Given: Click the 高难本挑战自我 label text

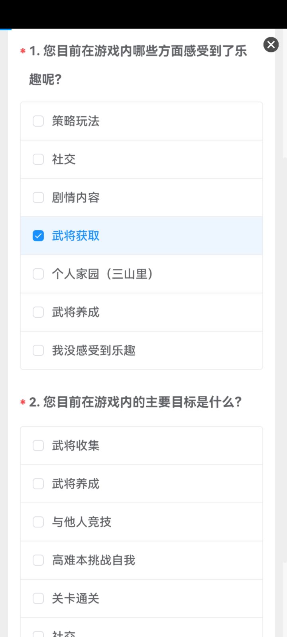Looking at the screenshot, I should tap(94, 560).
